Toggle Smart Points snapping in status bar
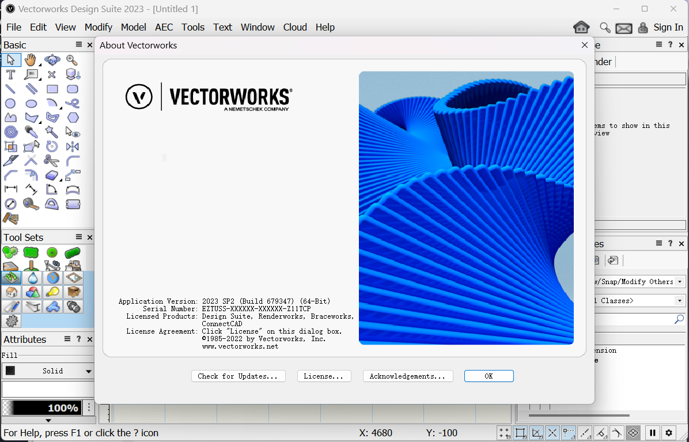 click(569, 433)
